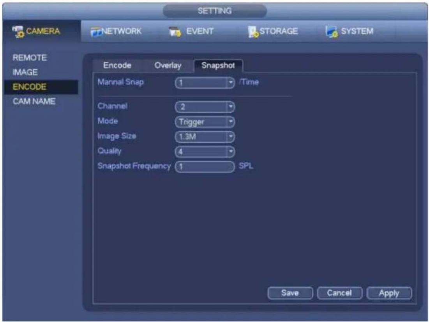
Task: Click the SYSTEM icon
Action: coord(332,32)
